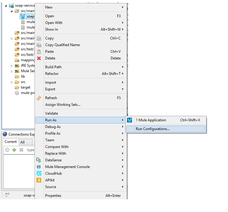
Task: Click the APIkit orange icon
Action: tap(39, 180)
